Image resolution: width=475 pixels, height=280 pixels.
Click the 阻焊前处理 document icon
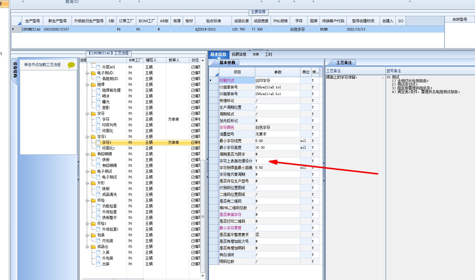[x=98, y=90]
